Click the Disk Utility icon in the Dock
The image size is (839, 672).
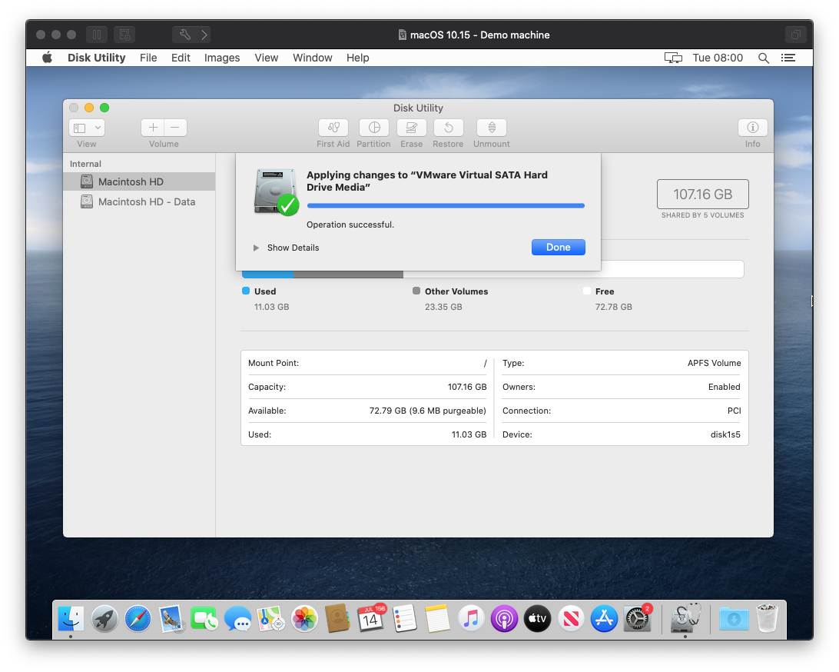pos(685,619)
